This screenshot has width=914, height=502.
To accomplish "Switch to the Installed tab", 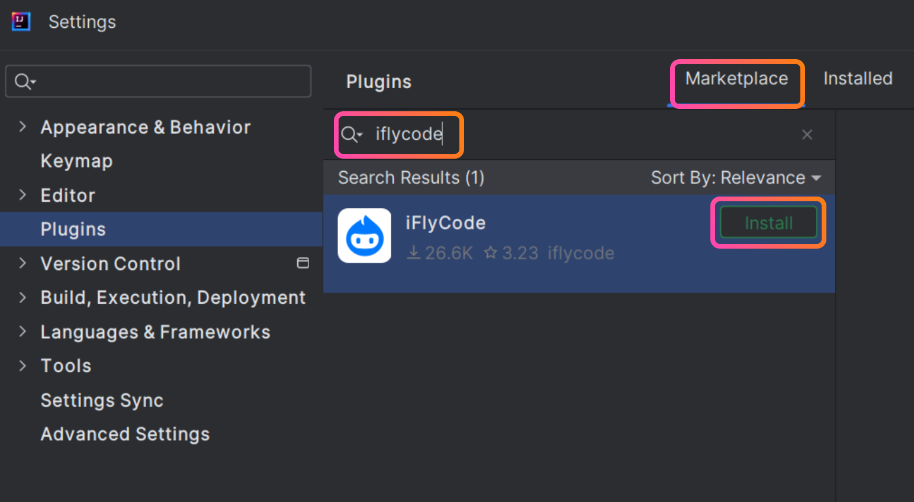I will [857, 78].
